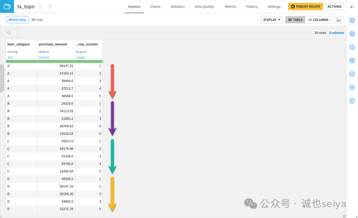Viewport: 358px width, 218px height.
Task: Click the '3 columns' link
Action: click(x=336, y=33)
